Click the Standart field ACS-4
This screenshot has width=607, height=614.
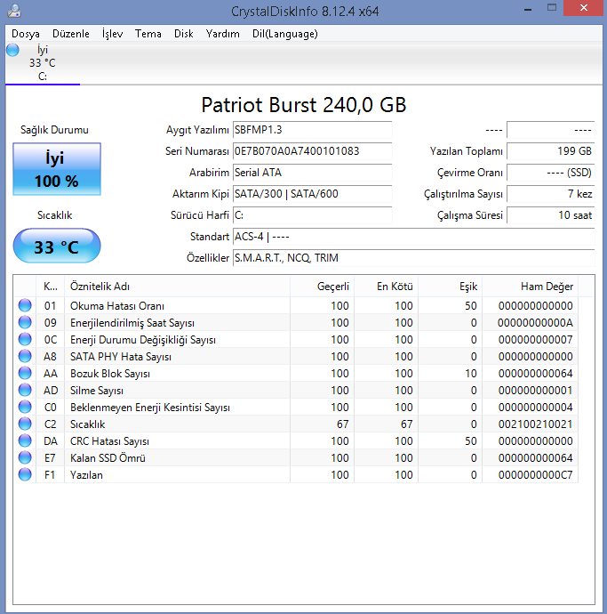click(x=414, y=237)
